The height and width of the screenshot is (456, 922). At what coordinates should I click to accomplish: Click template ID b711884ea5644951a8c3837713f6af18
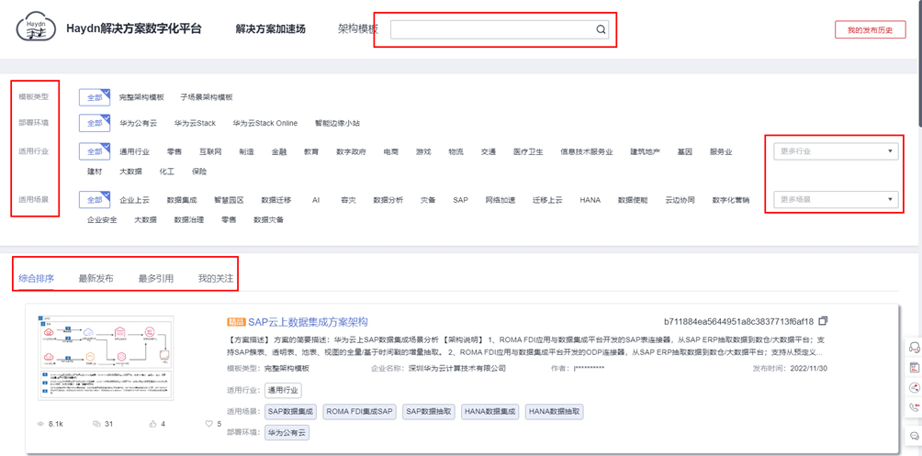coord(738,321)
